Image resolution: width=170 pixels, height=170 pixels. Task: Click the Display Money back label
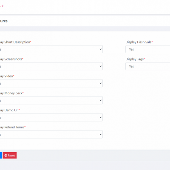pyautogui.click(x=11, y=93)
